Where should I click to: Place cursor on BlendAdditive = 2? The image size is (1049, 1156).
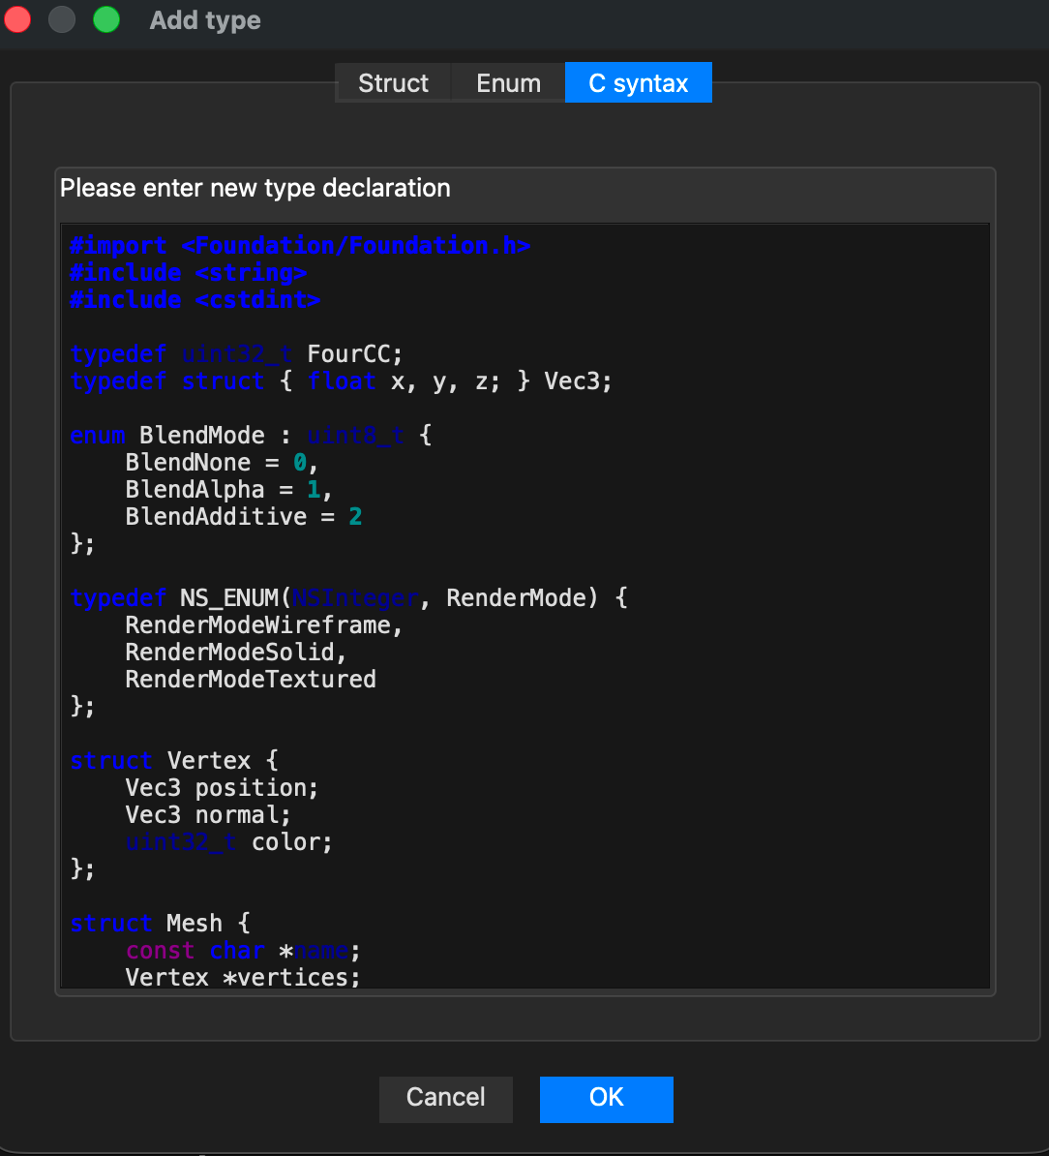tap(243, 517)
